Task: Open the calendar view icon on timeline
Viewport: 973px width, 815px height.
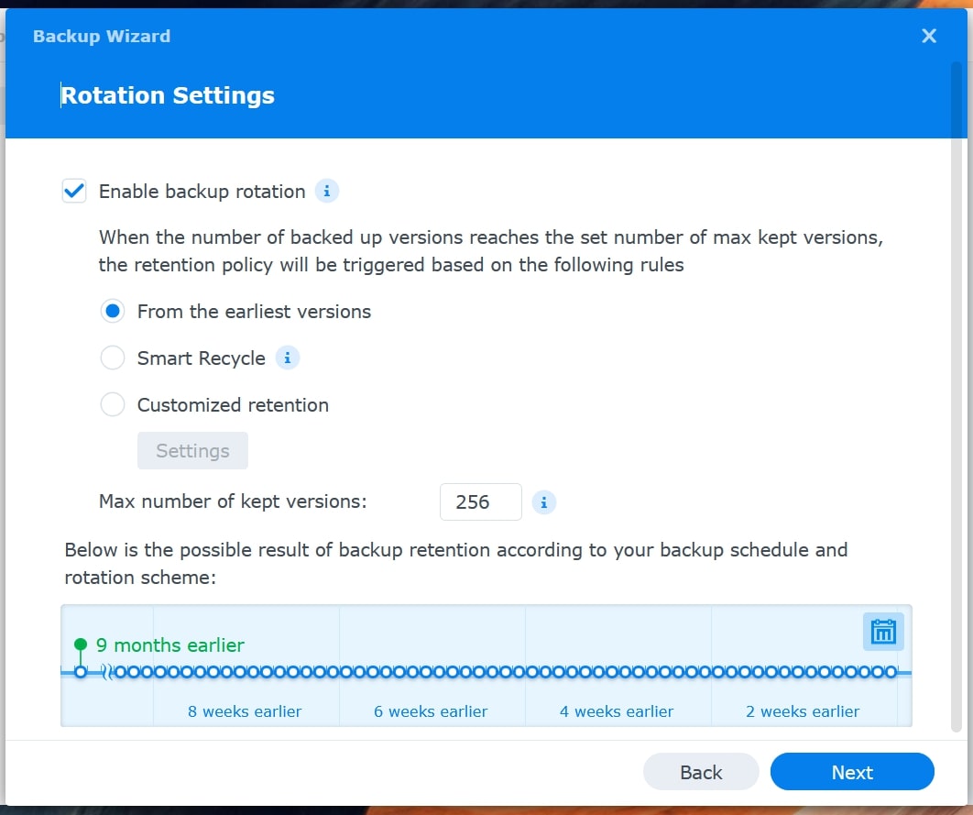Action: tap(883, 632)
